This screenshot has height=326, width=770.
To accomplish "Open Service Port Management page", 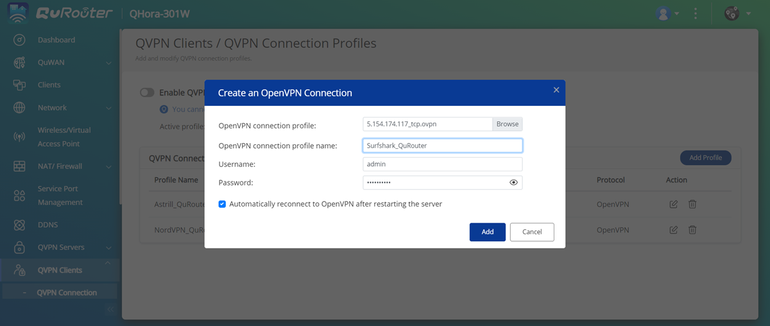I will 60,196.
